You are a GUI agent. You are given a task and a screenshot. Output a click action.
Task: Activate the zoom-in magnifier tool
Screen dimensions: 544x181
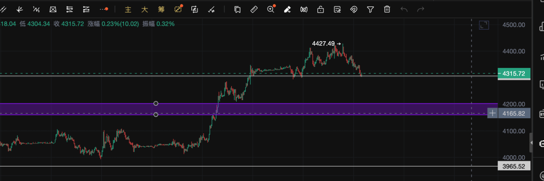click(x=270, y=10)
